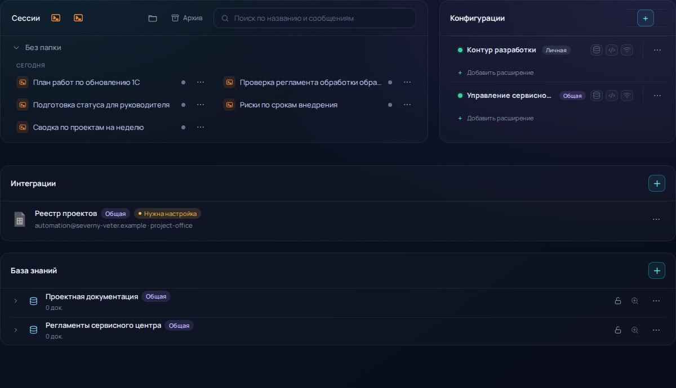The height and width of the screenshot is (388, 676).
Task: Click the magnifier icon for Проектная документация
Action: pyautogui.click(x=635, y=301)
